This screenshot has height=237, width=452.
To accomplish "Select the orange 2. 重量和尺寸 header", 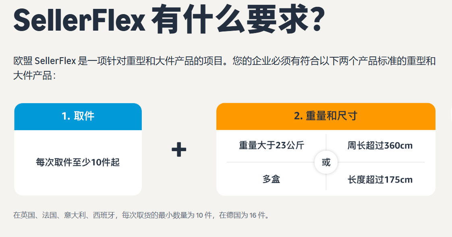I will (x=326, y=116).
